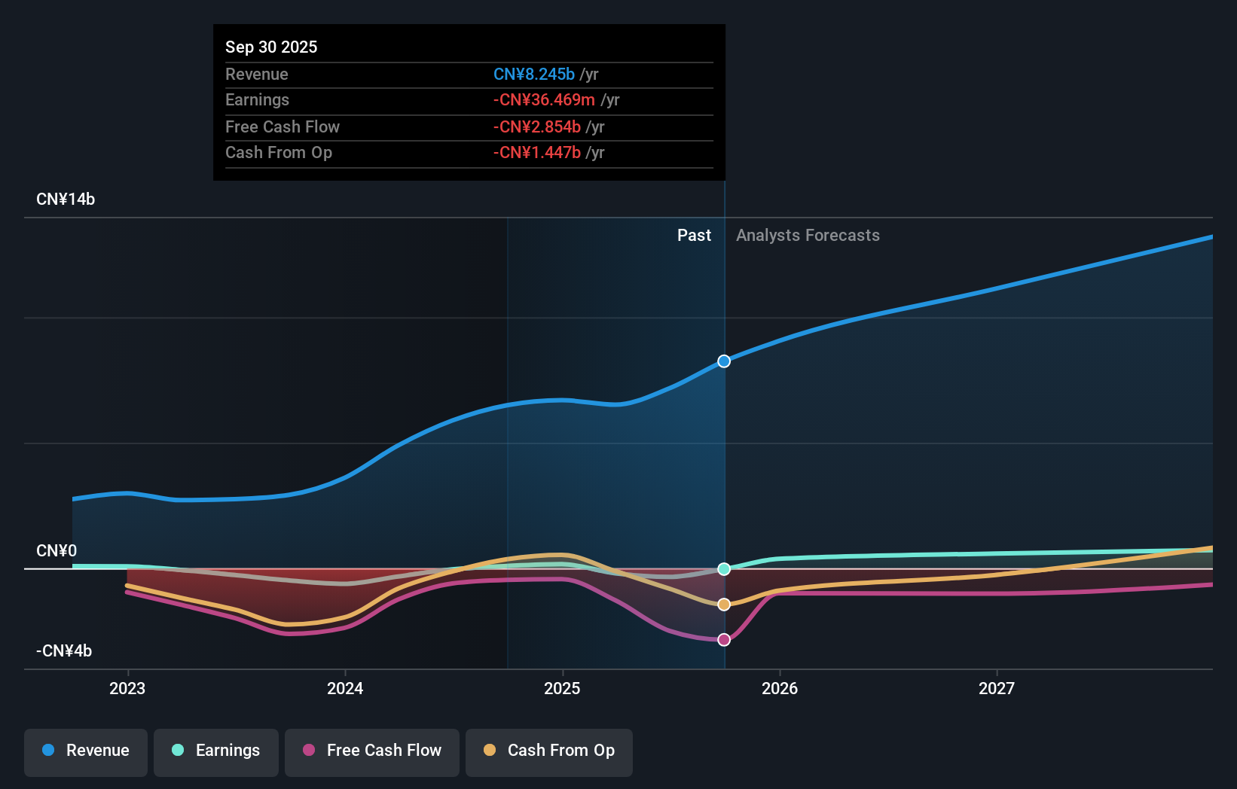Click the teal Earnings legend dot

pyautogui.click(x=176, y=751)
